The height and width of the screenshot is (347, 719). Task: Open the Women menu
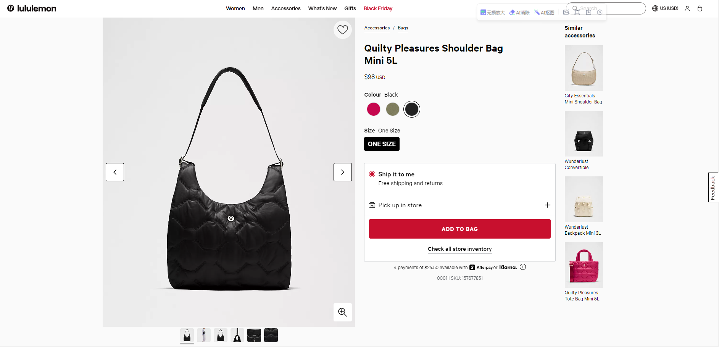(x=235, y=8)
